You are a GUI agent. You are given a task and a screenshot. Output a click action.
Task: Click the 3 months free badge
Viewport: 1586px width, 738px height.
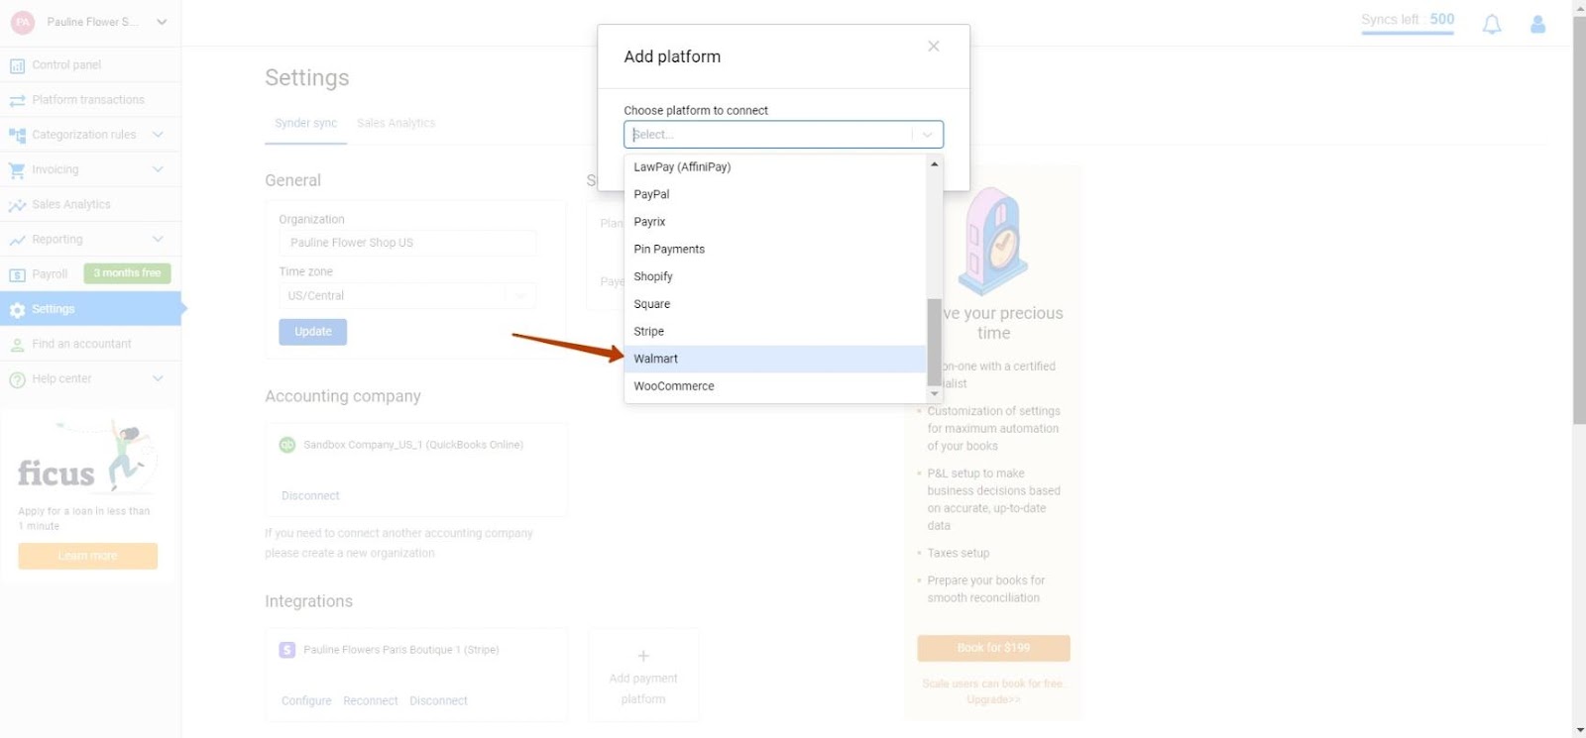click(x=127, y=273)
